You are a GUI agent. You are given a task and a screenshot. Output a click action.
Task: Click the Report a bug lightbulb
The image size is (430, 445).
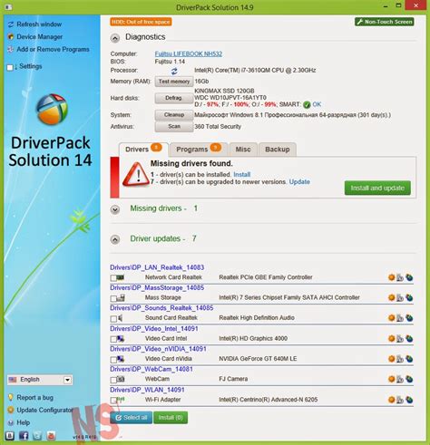pyautogui.click(x=11, y=397)
